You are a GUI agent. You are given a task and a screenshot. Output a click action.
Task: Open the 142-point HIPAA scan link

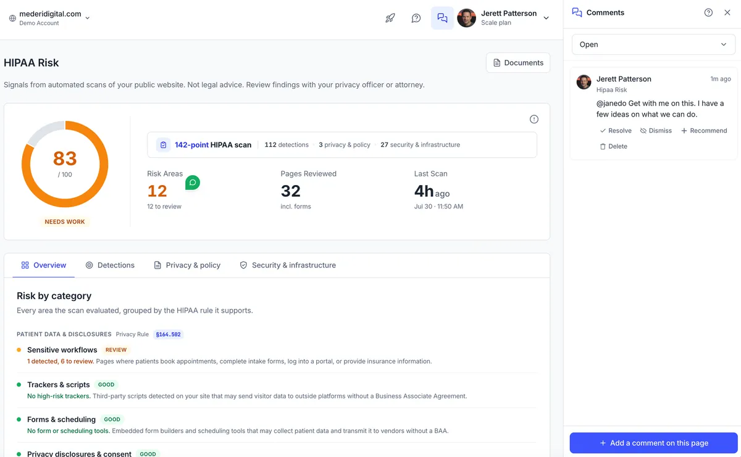click(x=213, y=145)
